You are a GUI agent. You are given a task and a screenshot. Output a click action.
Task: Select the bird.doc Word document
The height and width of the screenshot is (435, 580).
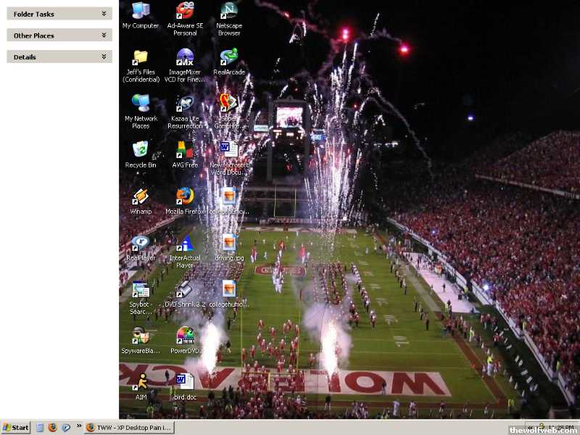(185, 382)
